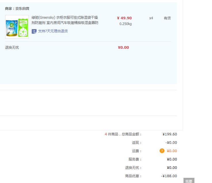Click the gray 我要 button

pos(189,181)
